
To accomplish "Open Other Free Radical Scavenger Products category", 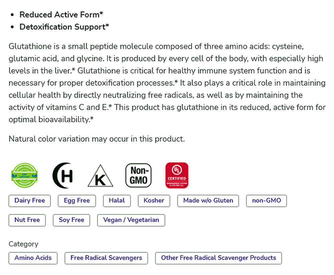I will tap(218, 258).
